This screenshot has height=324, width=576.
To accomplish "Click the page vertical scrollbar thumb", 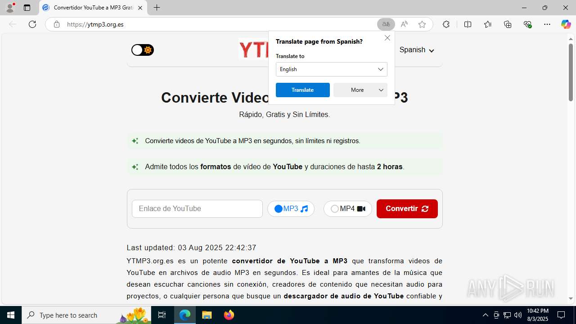I will pos(571,72).
